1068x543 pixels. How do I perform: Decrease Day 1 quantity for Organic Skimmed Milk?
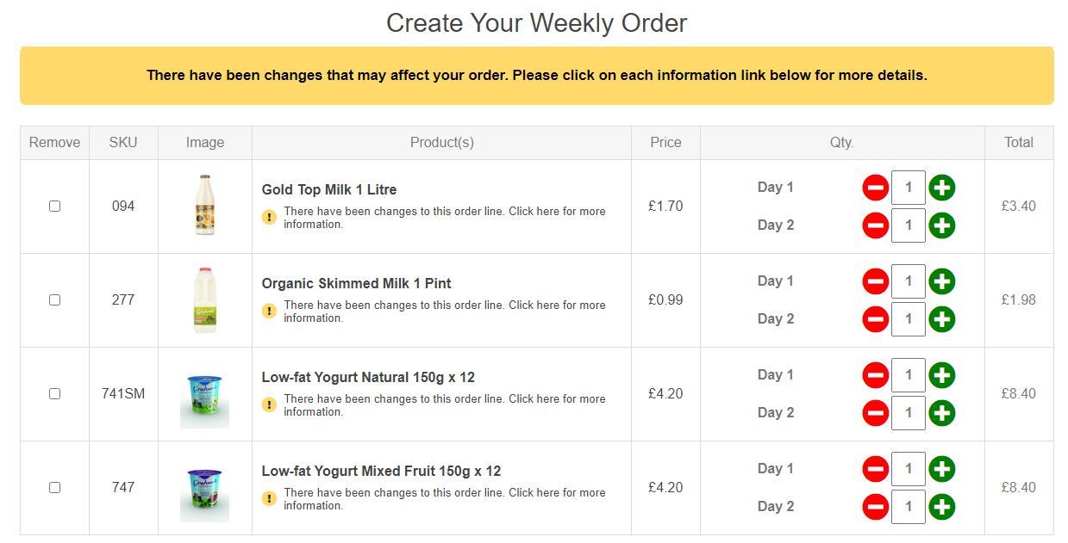point(875,281)
